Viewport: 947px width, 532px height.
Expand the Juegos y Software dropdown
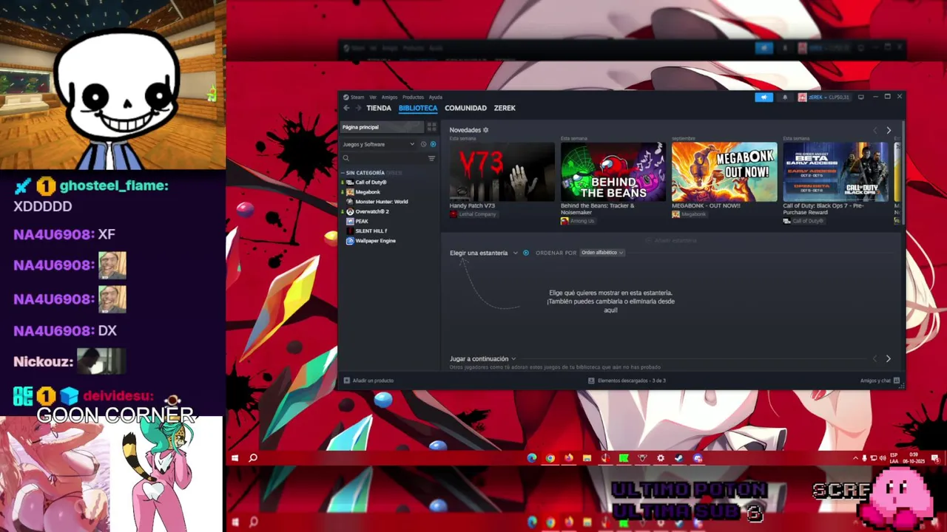(378, 144)
